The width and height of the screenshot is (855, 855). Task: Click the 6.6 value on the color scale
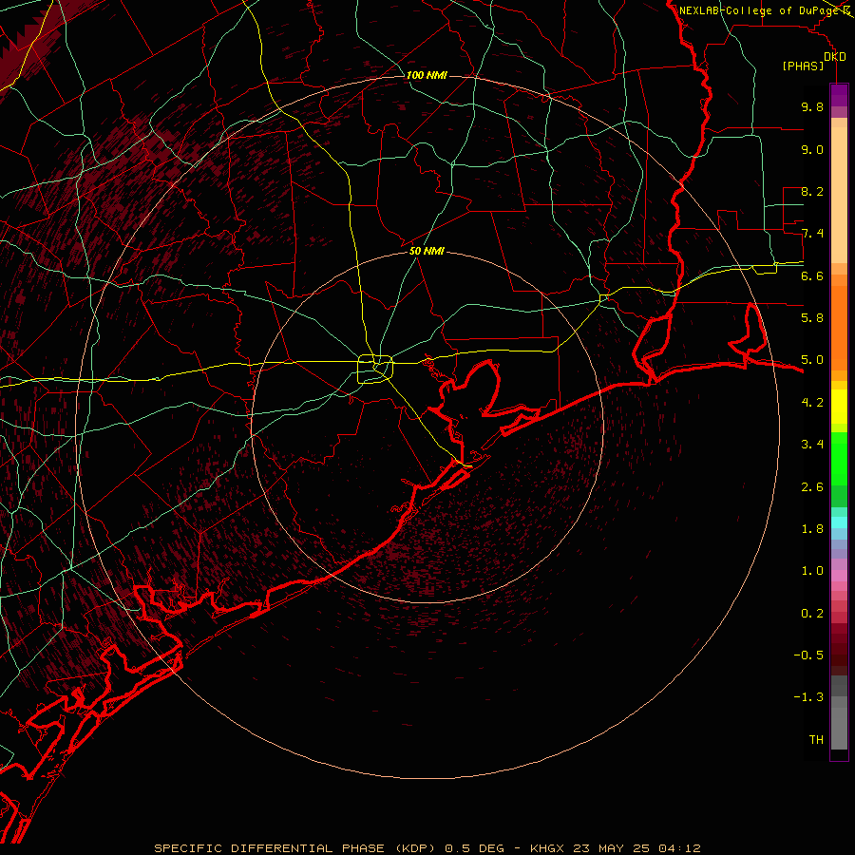[x=812, y=275]
